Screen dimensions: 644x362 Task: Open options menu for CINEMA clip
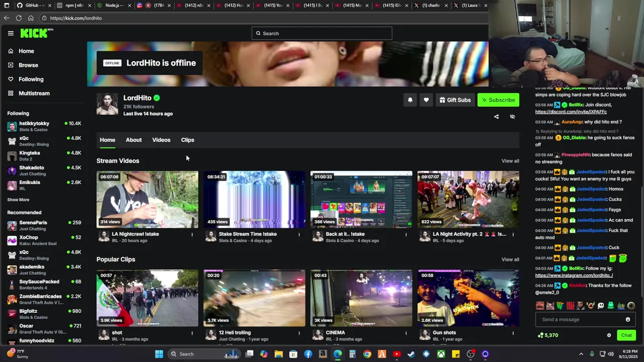(406, 333)
